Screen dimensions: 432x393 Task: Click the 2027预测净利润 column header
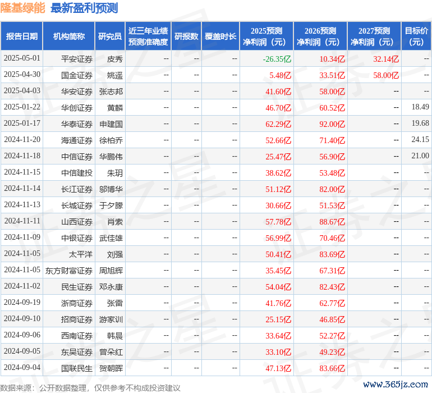[x=374, y=36]
